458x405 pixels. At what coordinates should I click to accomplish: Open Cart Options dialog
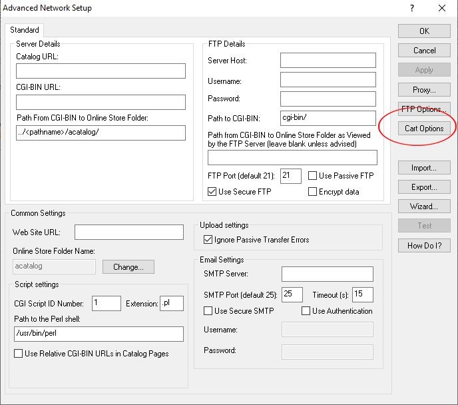coord(424,128)
